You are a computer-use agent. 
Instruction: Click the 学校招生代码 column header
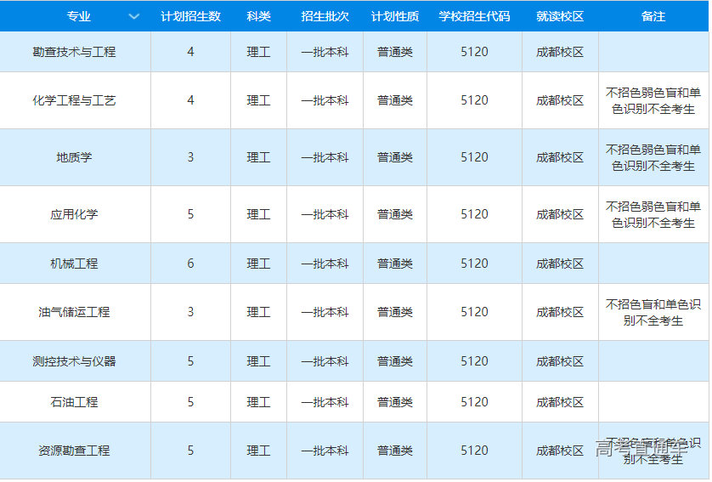tap(474, 16)
